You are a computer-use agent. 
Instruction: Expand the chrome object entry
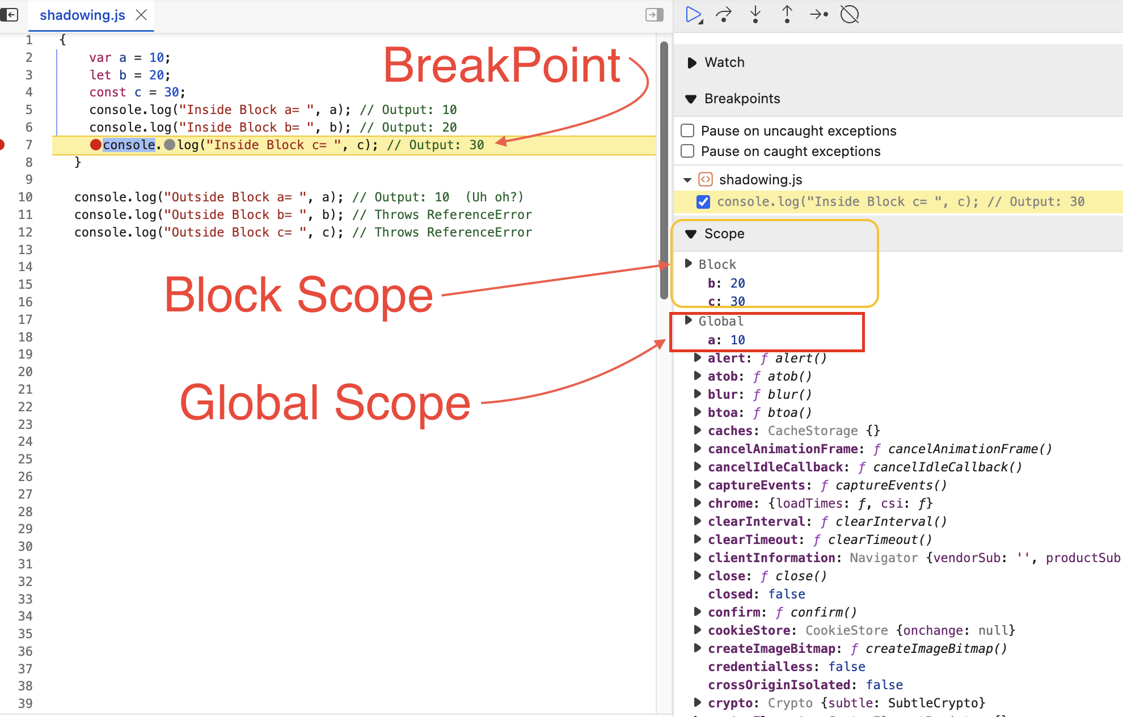click(x=697, y=503)
